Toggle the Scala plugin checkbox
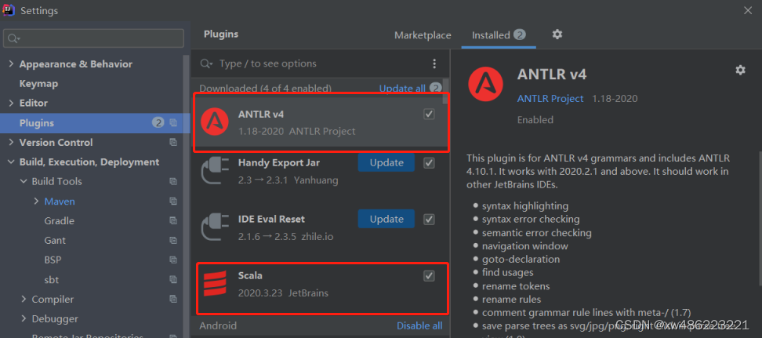Image resolution: width=762 pixels, height=338 pixels. (429, 276)
